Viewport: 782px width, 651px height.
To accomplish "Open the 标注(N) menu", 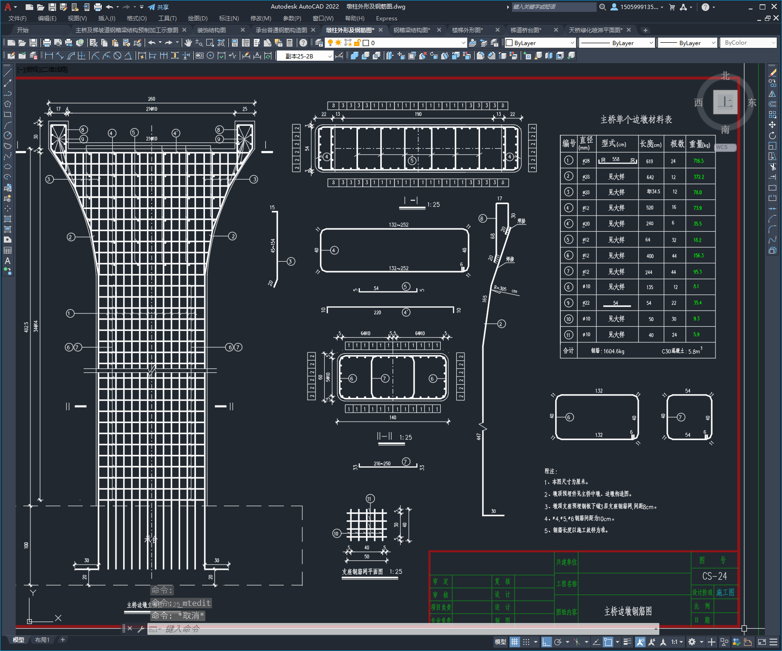I will pos(229,18).
